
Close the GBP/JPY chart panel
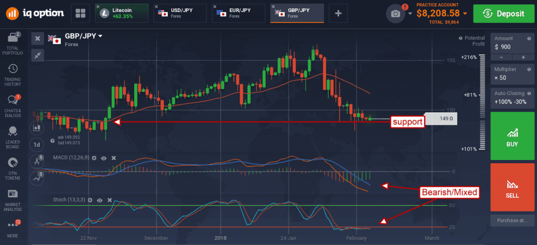click(38, 39)
